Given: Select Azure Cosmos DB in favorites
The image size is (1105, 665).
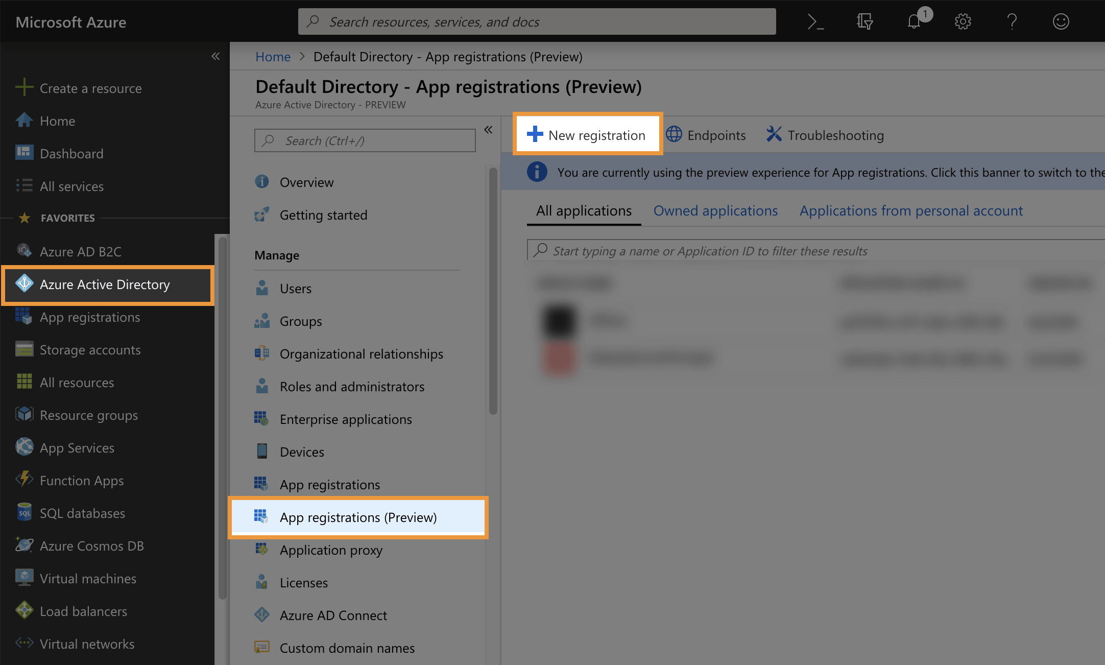Looking at the screenshot, I should pyautogui.click(x=91, y=546).
